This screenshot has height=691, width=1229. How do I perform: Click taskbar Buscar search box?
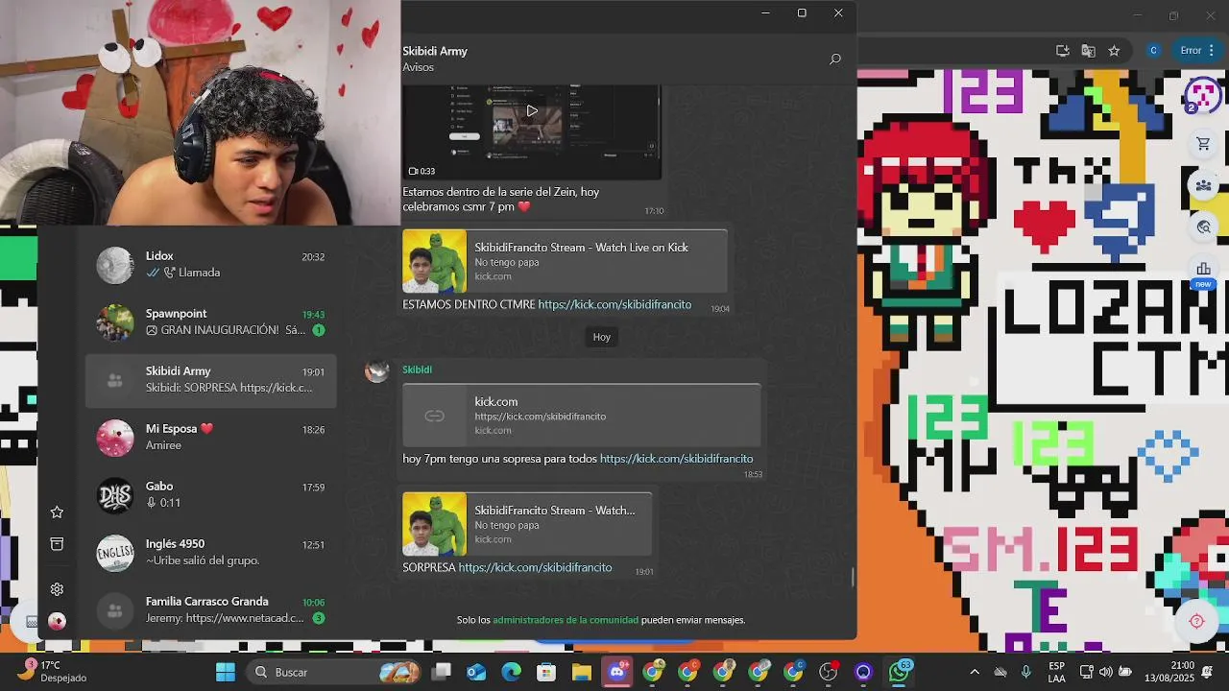pos(334,672)
